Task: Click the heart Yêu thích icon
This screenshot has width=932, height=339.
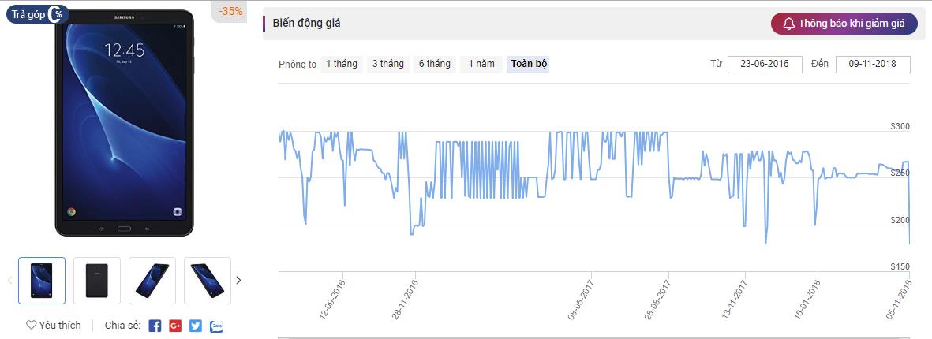Action: coord(32,325)
